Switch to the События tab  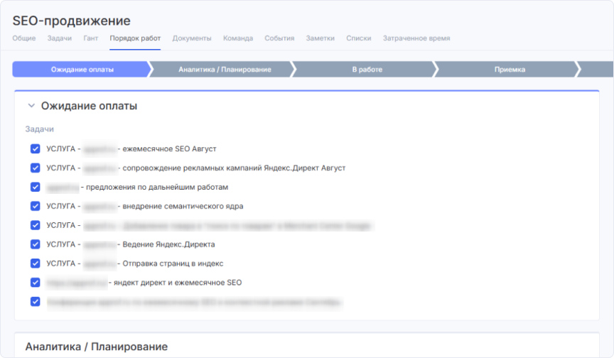click(279, 38)
